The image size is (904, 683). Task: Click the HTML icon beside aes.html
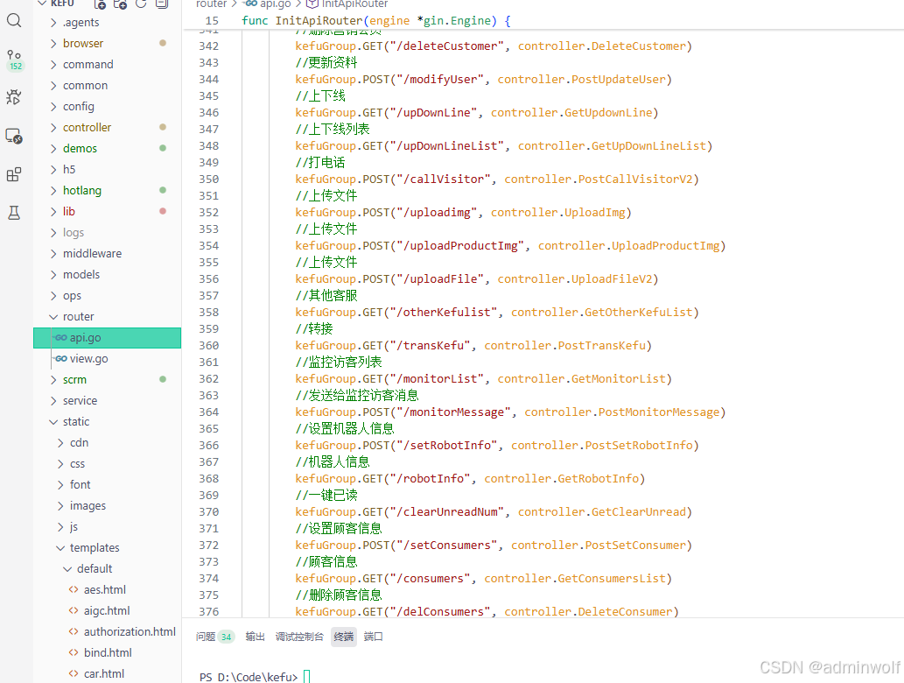click(74, 589)
